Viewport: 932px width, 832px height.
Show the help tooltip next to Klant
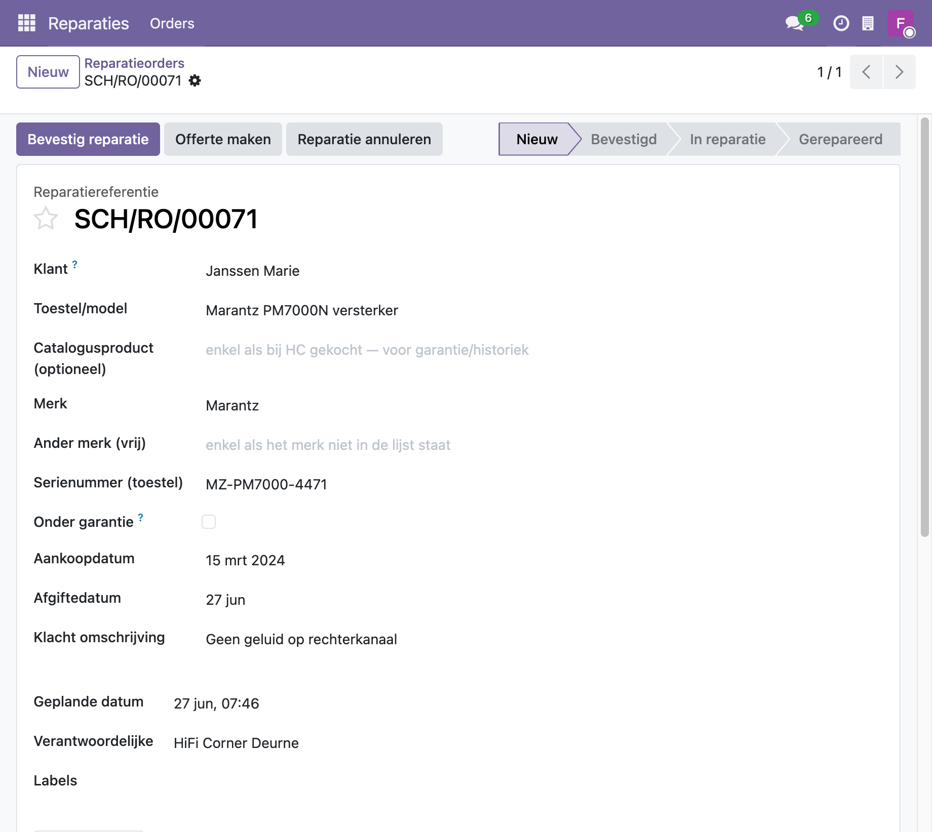coord(74,264)
